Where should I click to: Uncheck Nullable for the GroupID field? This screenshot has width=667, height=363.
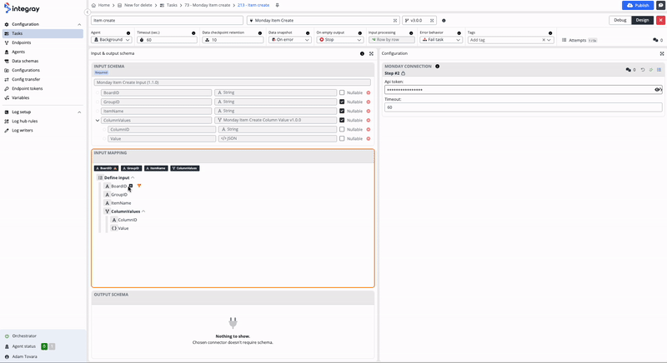coord(342,102)
